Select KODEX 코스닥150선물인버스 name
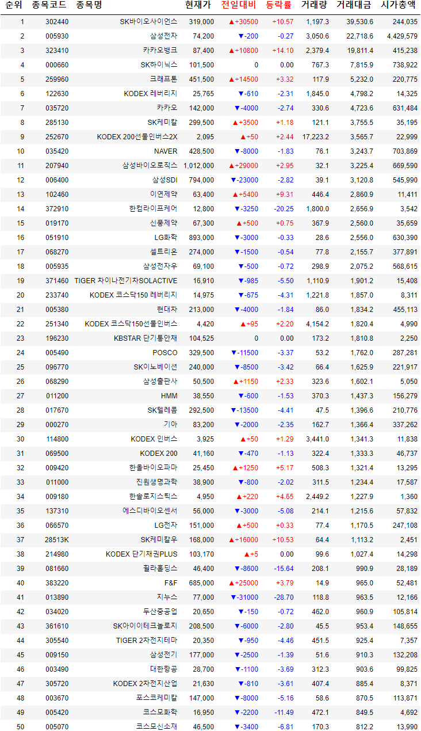This screenshot has width=421, height=731. (x=131, y=324)
